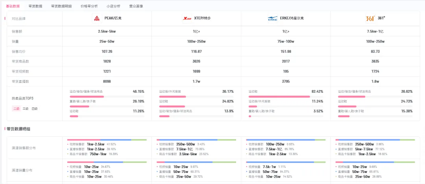Click the XTEP/特步 brand name
Viewport: 425px width, 184px height.
pyautogui.click(x=203, y=18)
